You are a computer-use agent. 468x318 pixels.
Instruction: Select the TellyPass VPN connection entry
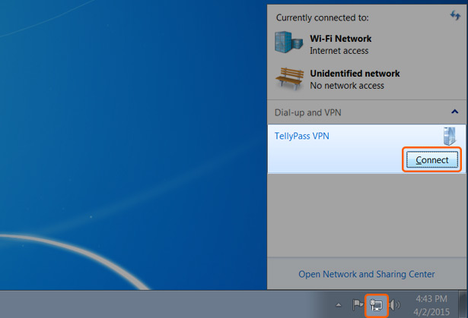(367, 149)
